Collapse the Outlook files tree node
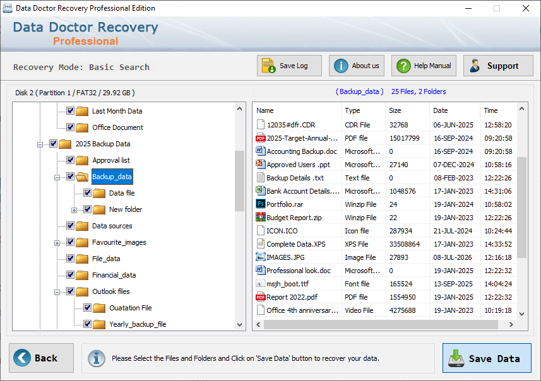The width and height of the screenshot is (541, 381). 57,293
